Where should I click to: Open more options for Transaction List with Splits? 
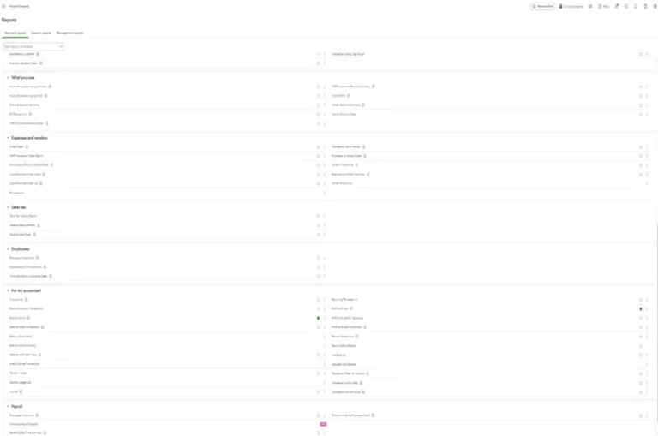coord(647,392)
